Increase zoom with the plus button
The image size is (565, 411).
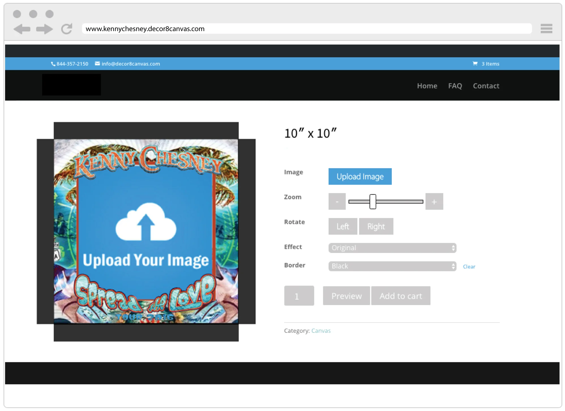point(434,201)
